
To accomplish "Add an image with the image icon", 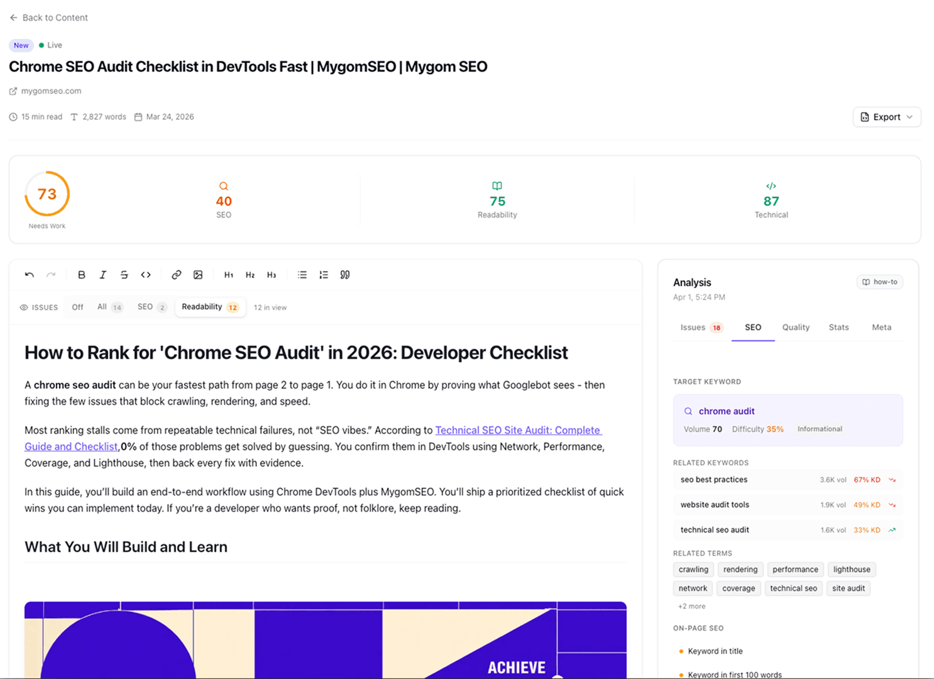I will point(198,275).
